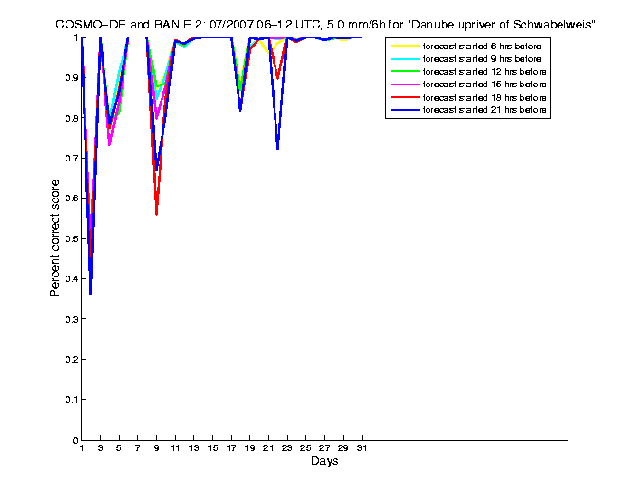The height and width of the screenshot is (494, 627).
Task: Click x-axis tick label 11
Action: [175, 448]
